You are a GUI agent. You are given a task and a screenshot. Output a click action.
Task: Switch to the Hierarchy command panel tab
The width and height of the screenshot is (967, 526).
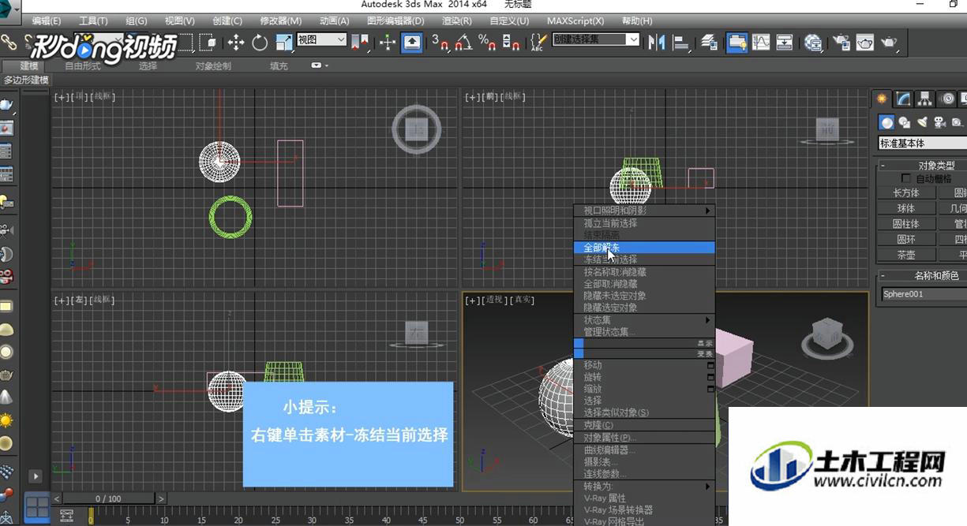click(x=925, y=99)
